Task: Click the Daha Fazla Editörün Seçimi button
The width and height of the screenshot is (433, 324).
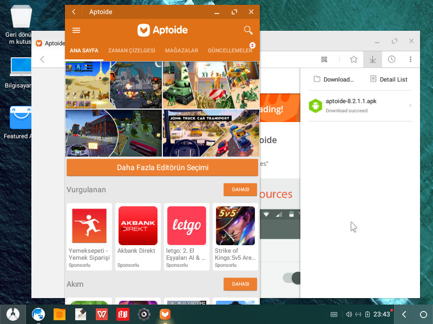Action: [x=162, y=167]
